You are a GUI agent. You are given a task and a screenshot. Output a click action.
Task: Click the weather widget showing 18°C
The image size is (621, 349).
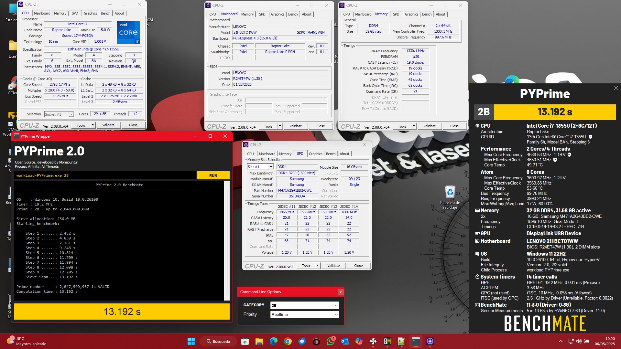[27, 341]
